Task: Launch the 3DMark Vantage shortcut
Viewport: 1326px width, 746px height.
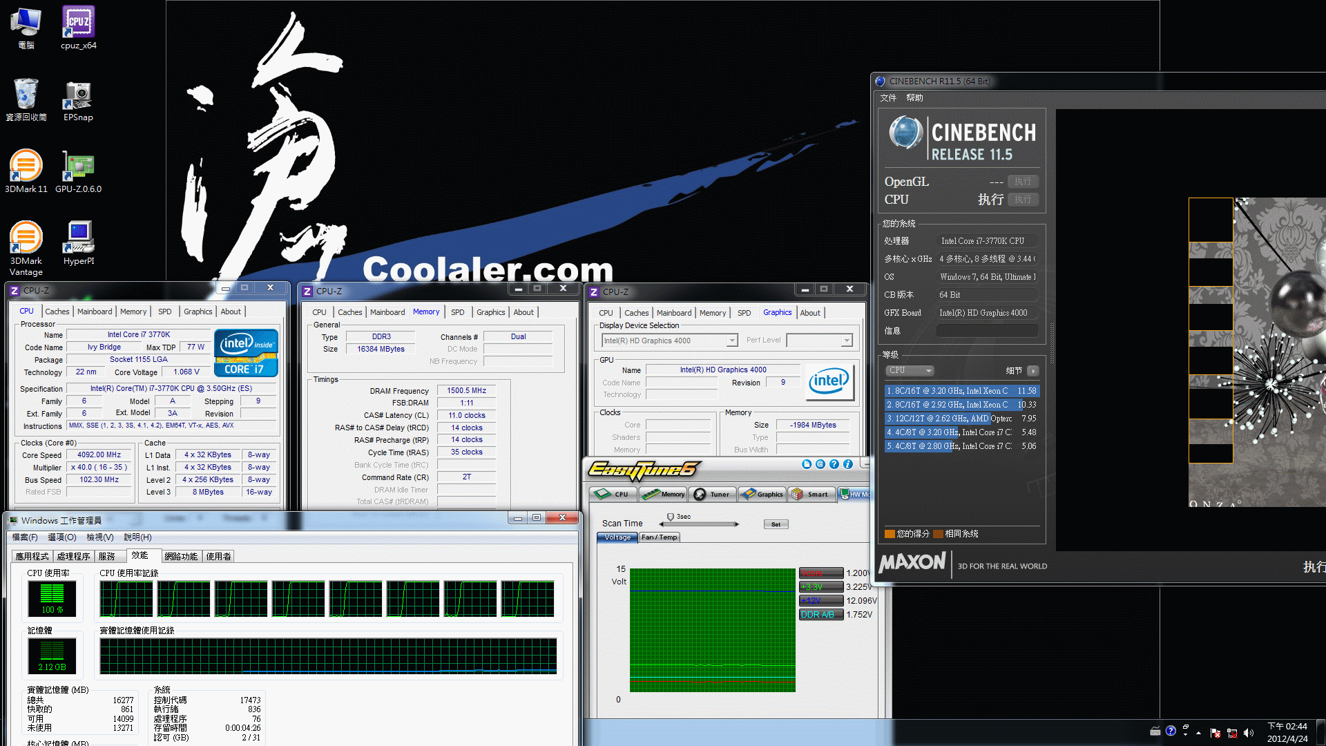Action: tap(26, 249)
